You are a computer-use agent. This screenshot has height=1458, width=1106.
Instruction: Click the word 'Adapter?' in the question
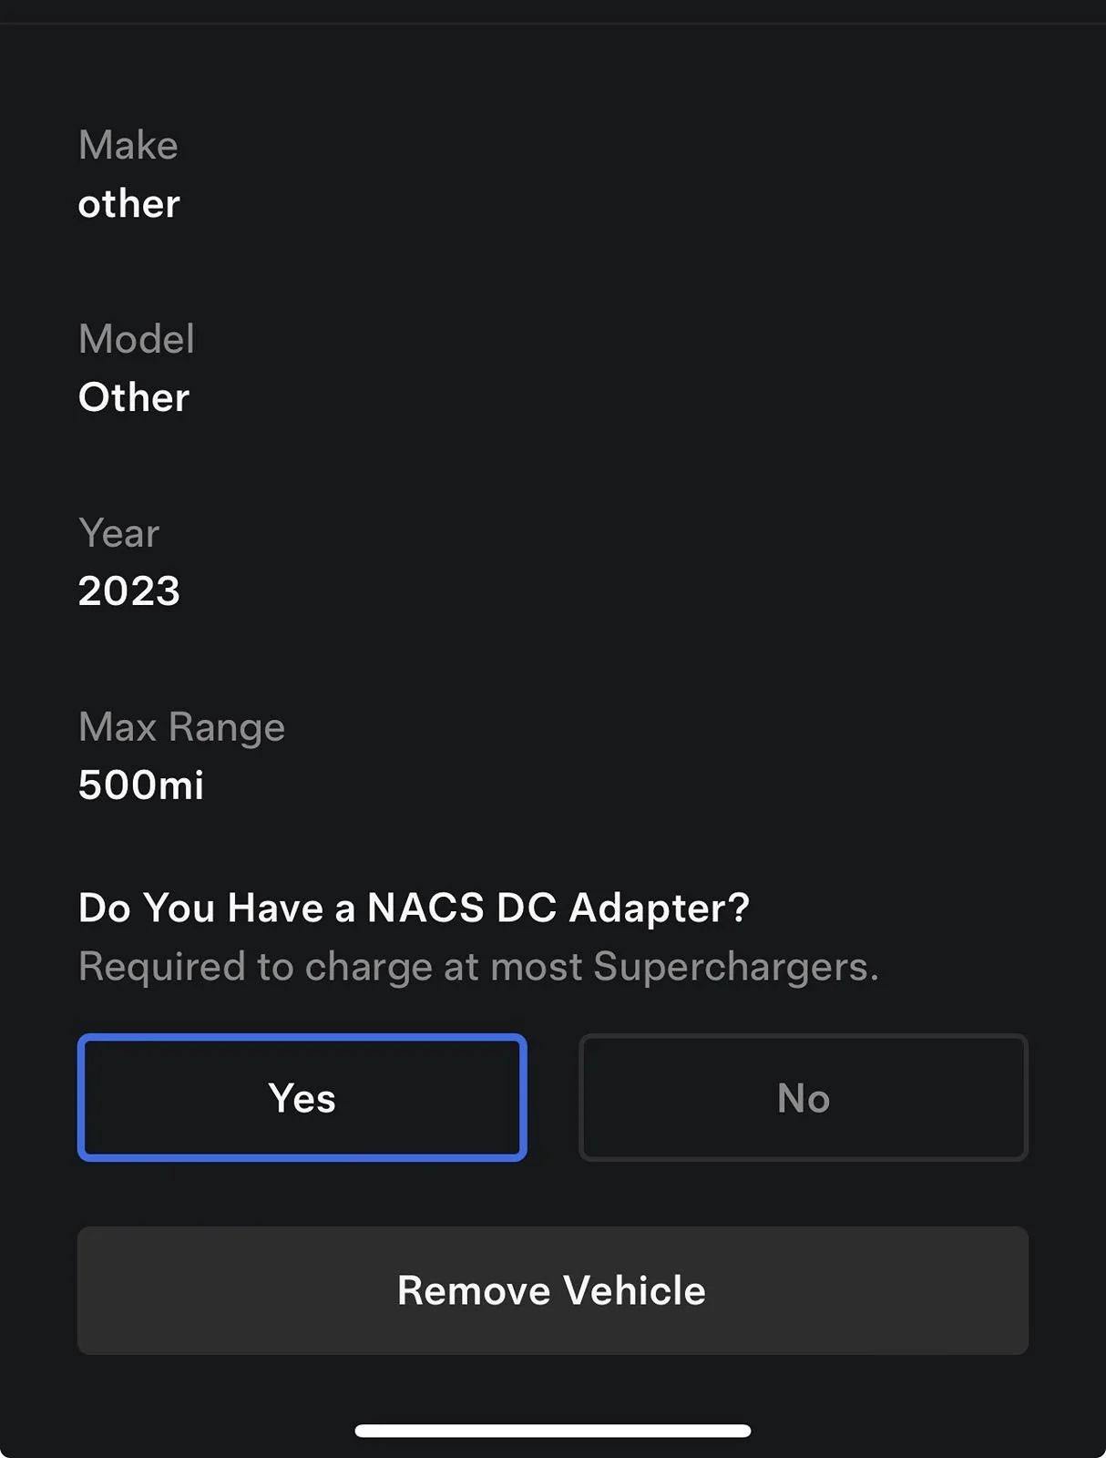point(660,908)
